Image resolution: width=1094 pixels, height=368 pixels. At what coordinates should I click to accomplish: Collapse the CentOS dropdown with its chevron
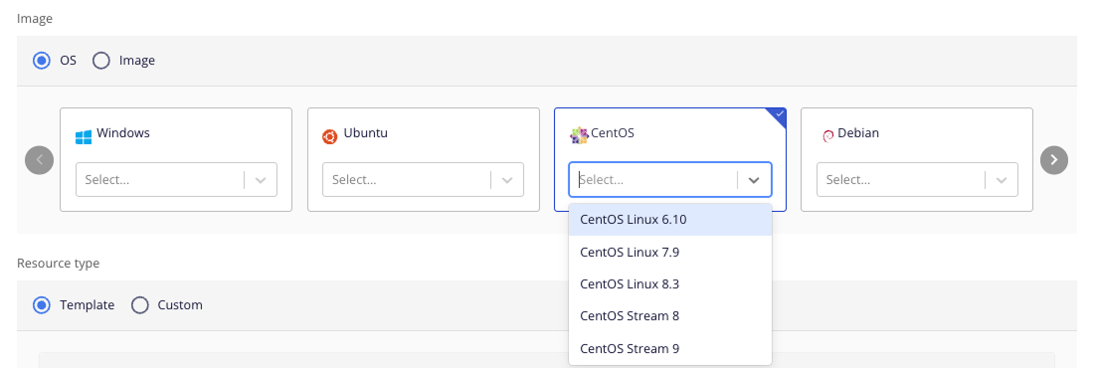[x=754, y=180]
